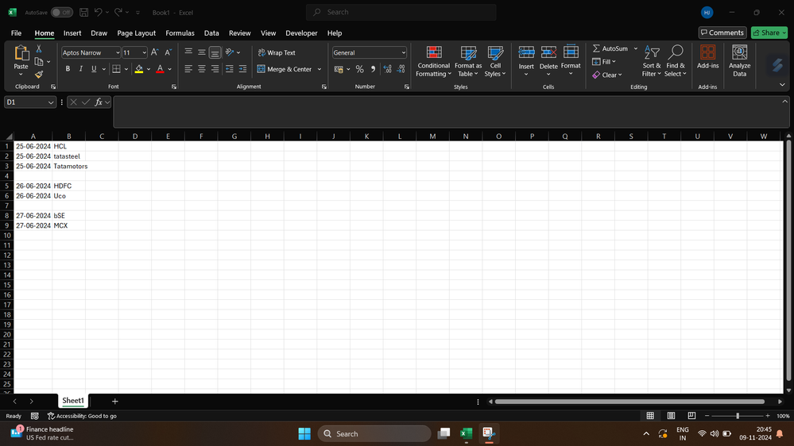Click the Share button
Screen dimensions: 794x446
click(x=769, y=33)
